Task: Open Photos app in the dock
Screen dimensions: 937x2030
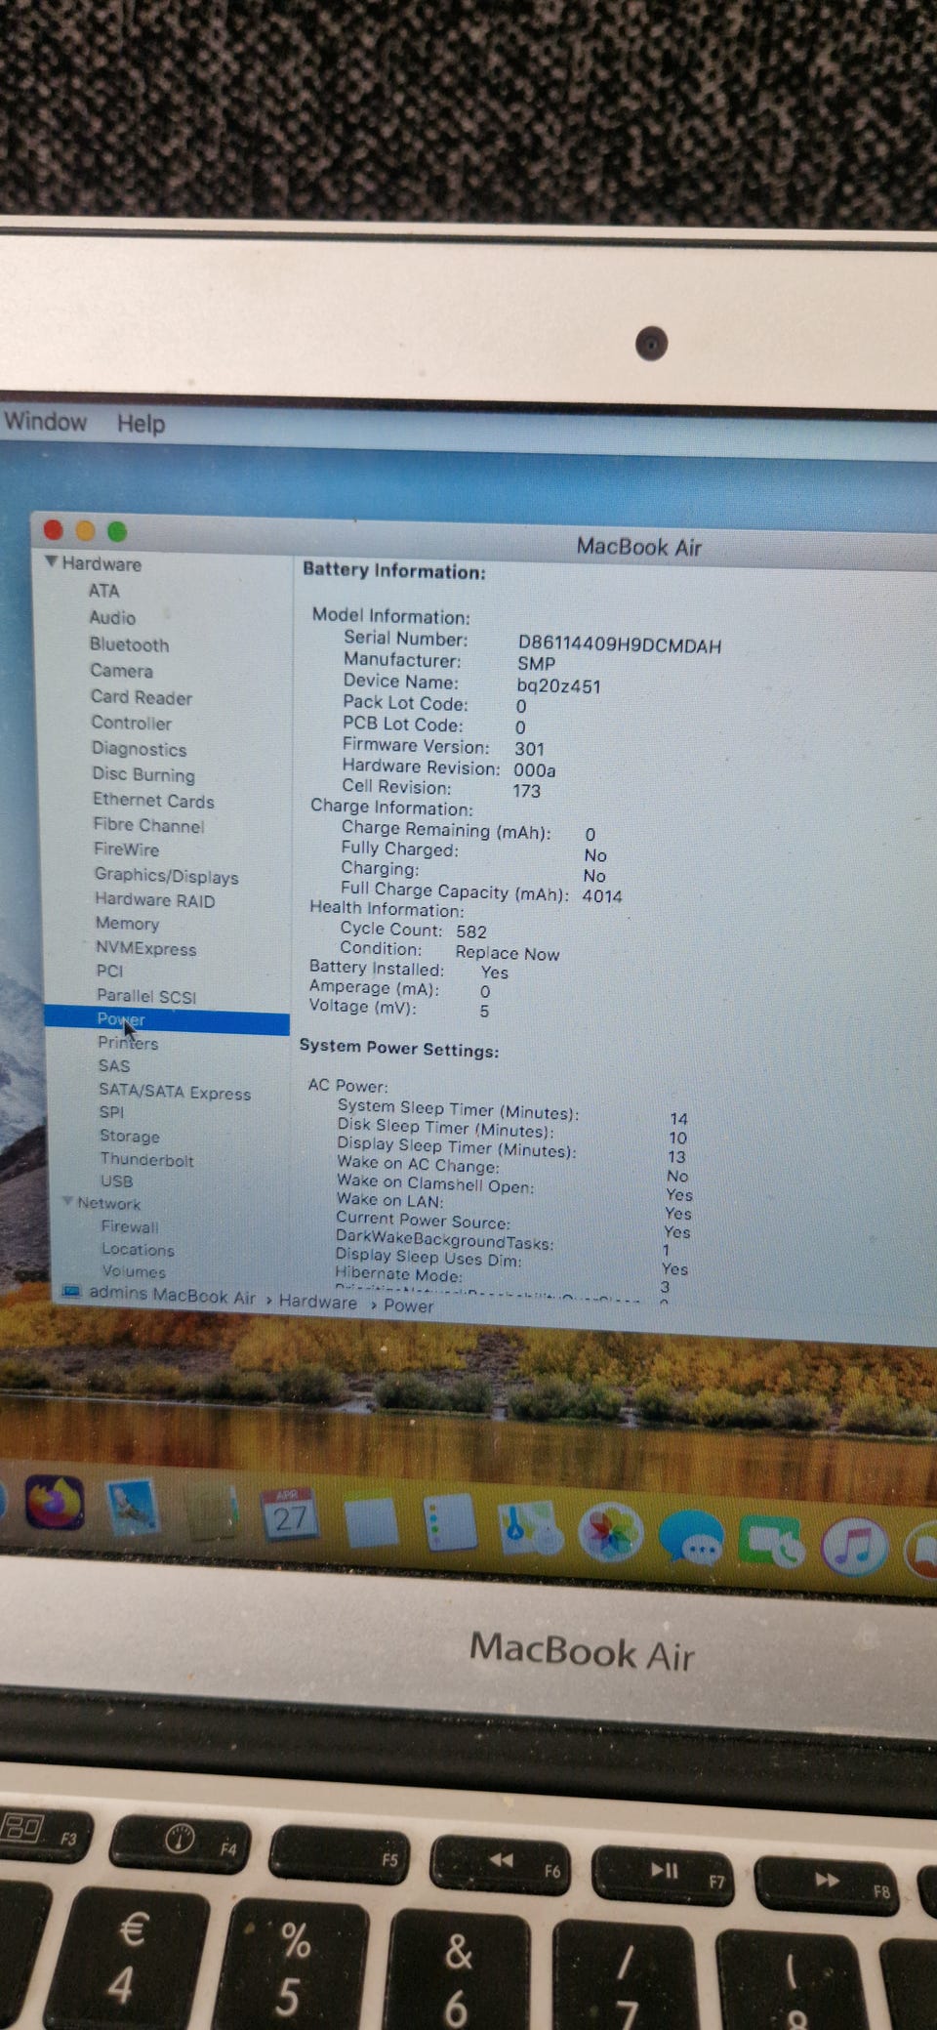Action: coord(610,1533)
